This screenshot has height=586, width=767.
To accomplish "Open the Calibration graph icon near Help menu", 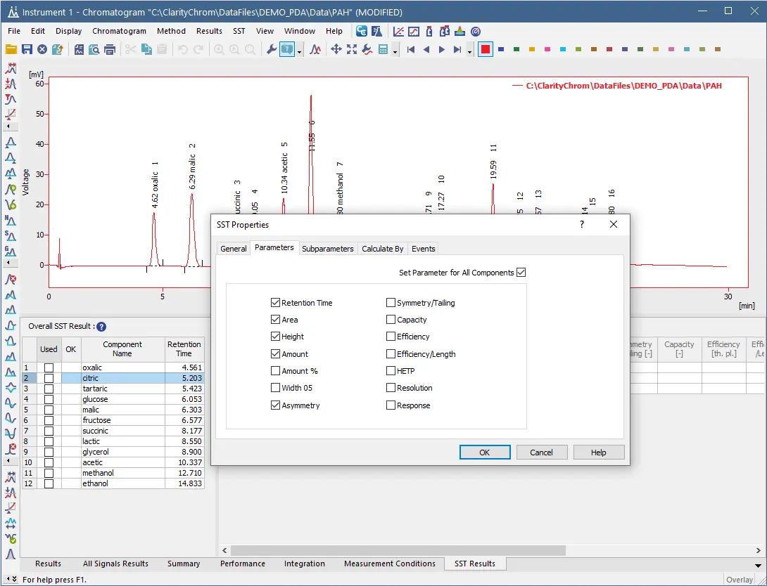I will coord(399,31).
